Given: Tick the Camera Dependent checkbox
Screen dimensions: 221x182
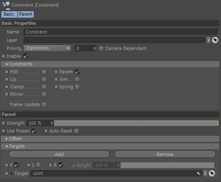Looking at the screenshot, I should pyautogui.click(x=101, y=48).
